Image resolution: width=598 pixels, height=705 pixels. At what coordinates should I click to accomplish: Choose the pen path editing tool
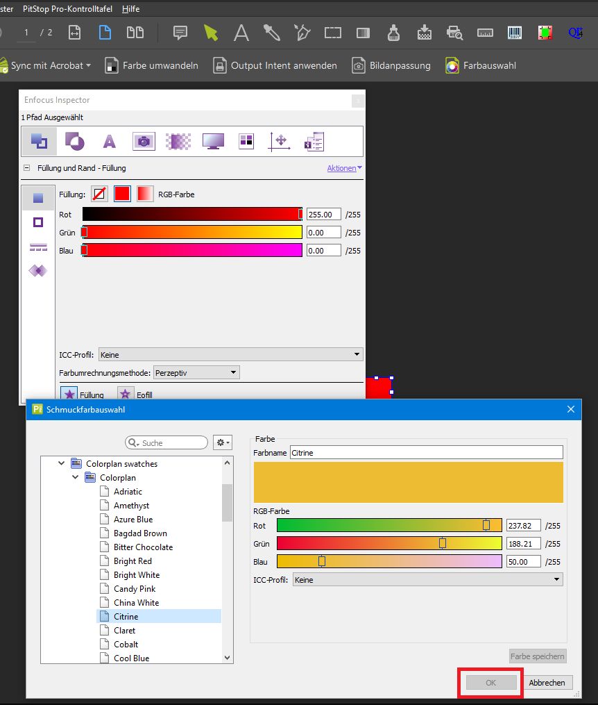tap(302, 33)
